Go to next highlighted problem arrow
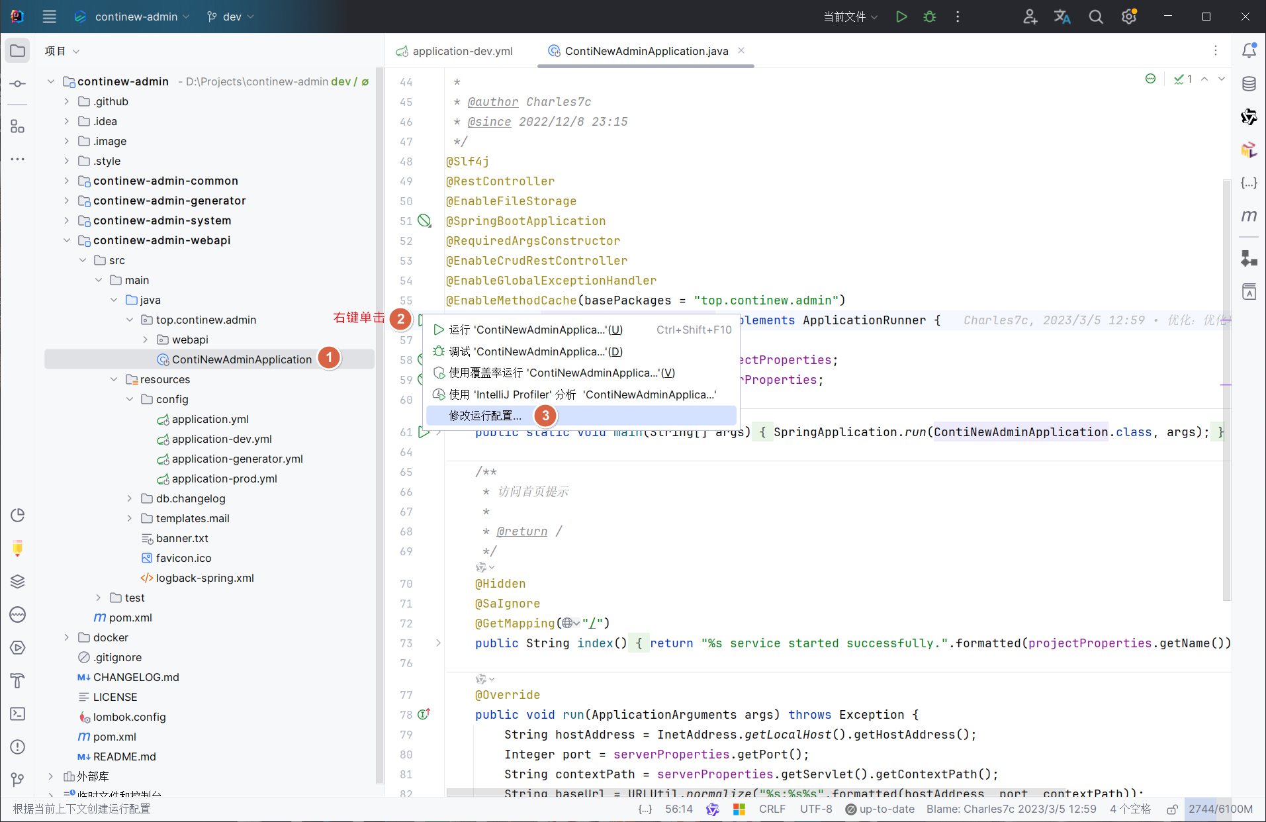The image size is (1266, 822). [x=1222, y=79]
